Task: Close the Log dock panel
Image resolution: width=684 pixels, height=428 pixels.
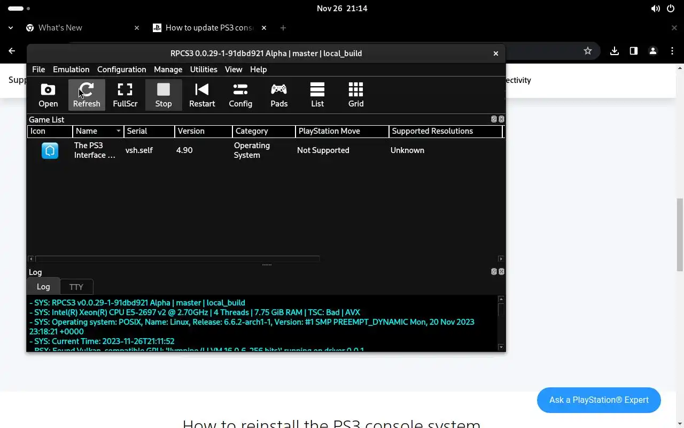Action: [x=501, y=272]
